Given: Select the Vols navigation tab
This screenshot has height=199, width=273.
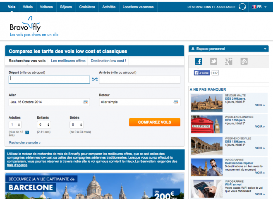Looking at the screenshot, I should pos(12,7).
